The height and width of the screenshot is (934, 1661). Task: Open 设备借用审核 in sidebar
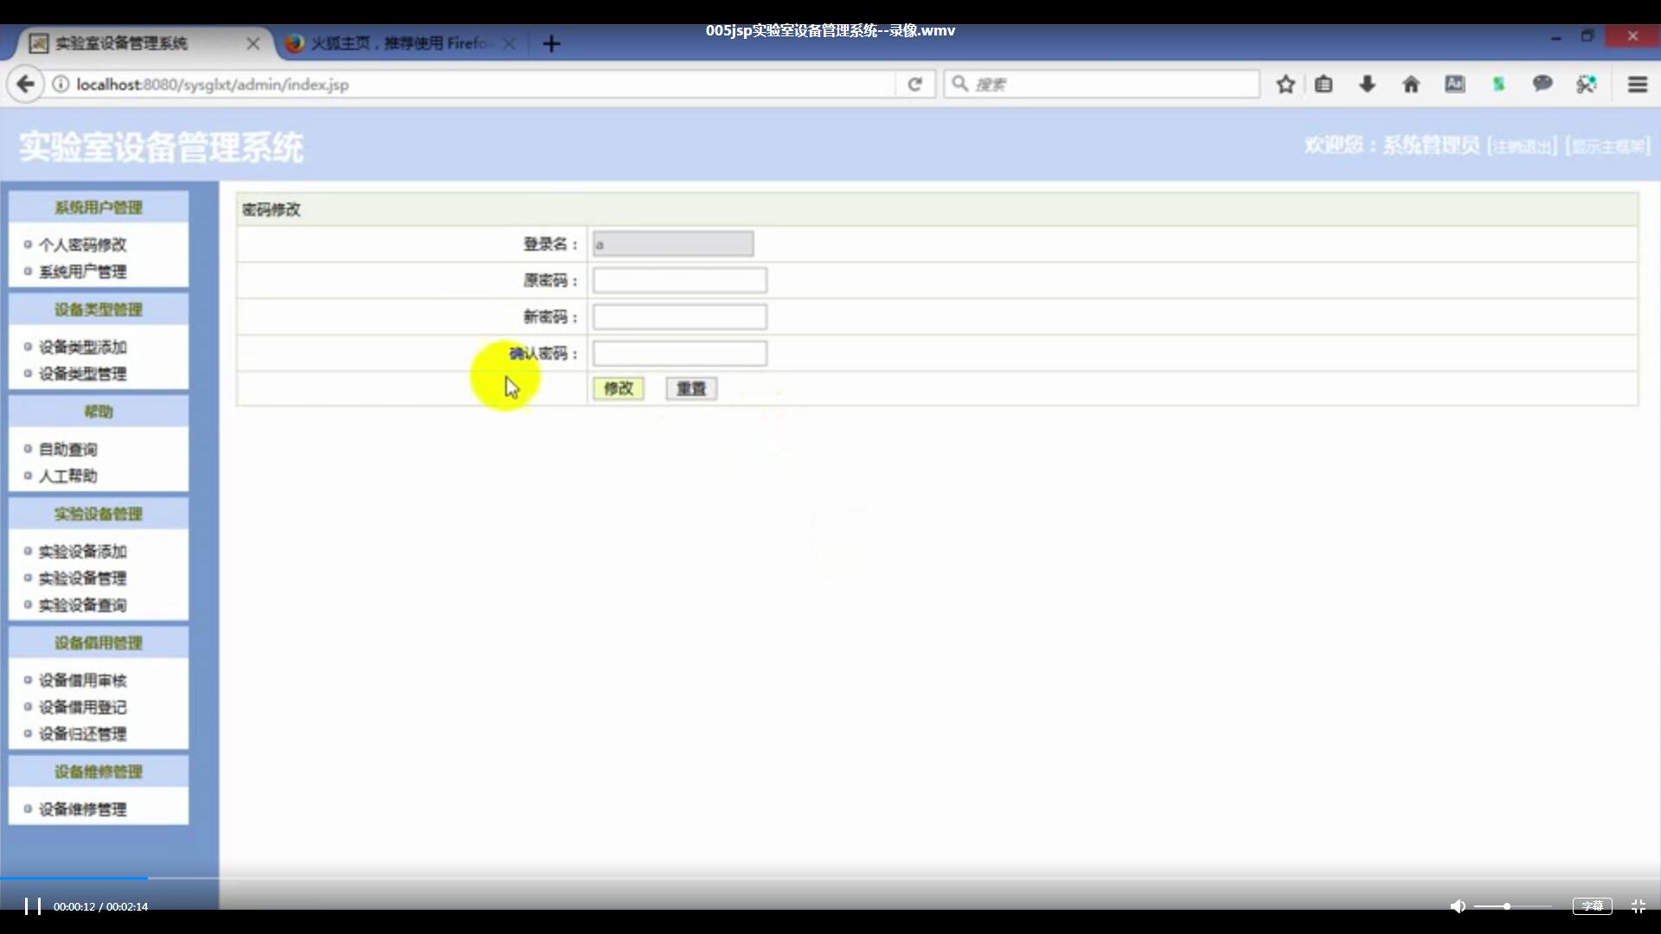point(82,680)
